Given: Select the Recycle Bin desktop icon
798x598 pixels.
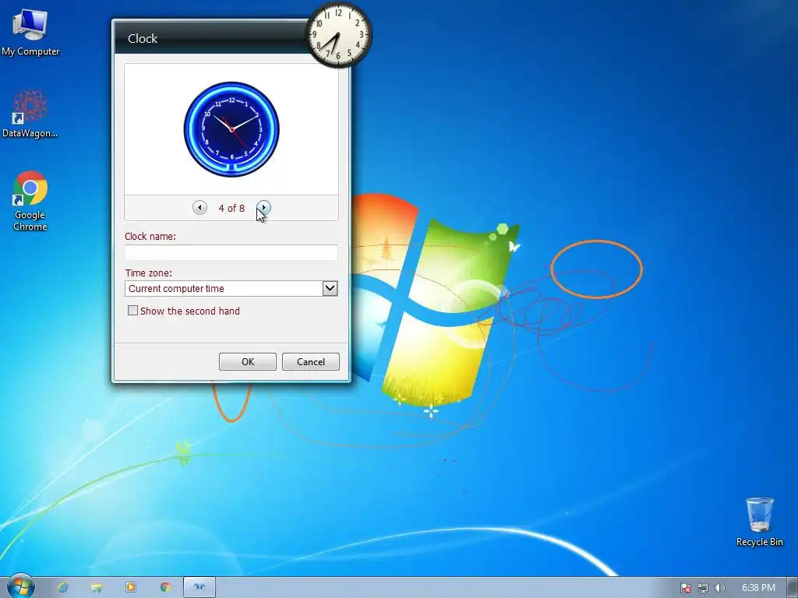Looking at the screenshot, I should pos(759,522).
